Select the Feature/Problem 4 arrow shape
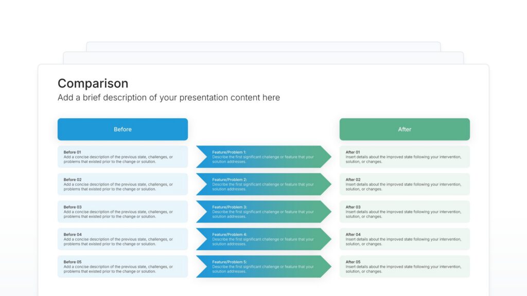This screenshot has width=527, height=296. tap(263, 239)
